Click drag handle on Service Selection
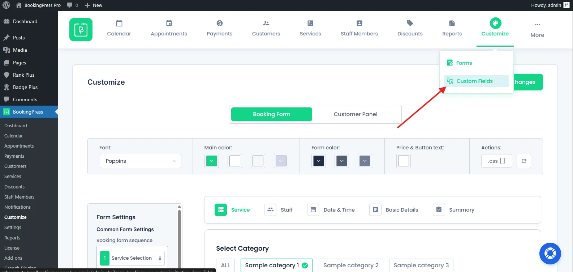 pos(160,258)
